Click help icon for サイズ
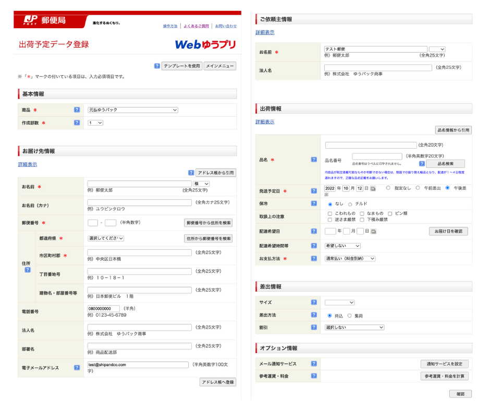 tap(314, 302)
